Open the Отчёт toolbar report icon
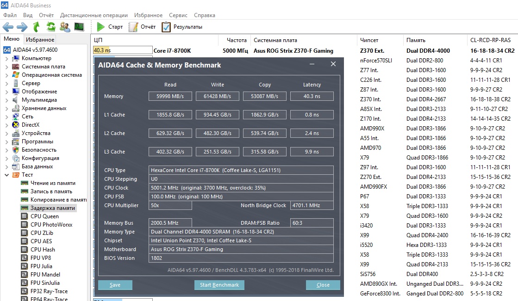The image size is (518, 301). coord(133,27)
